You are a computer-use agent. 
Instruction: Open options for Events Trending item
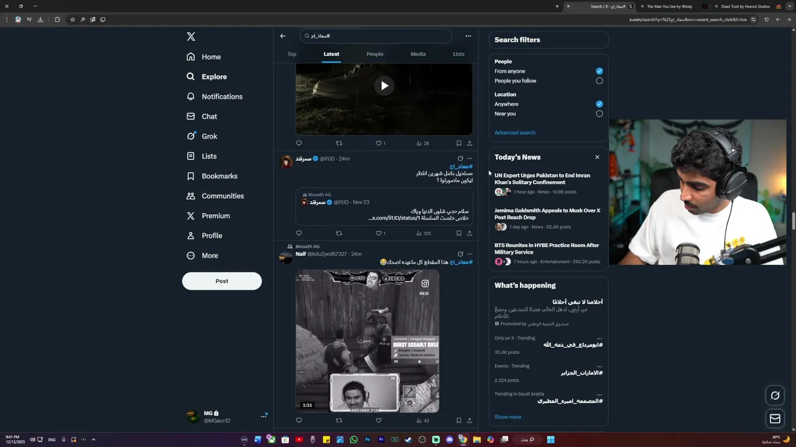(599, 366)
